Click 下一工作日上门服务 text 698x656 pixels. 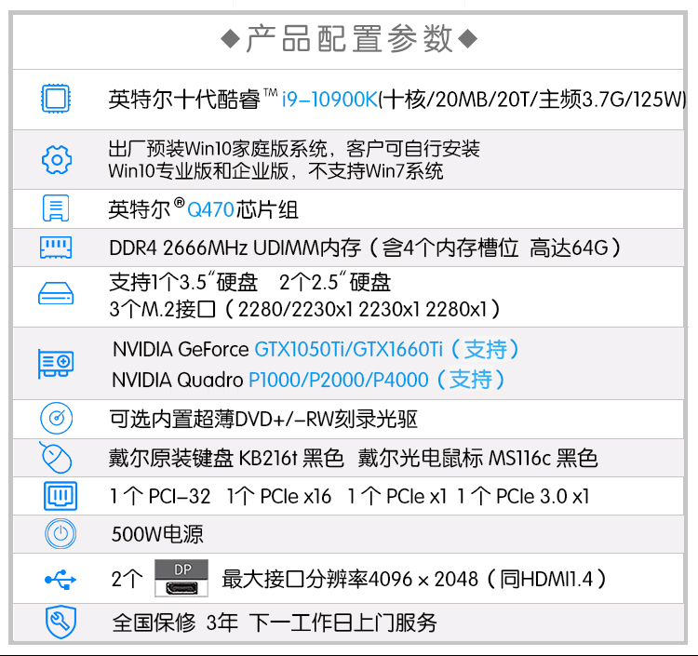(342, 623)
